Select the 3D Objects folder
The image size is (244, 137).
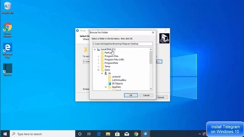[117, 83]
